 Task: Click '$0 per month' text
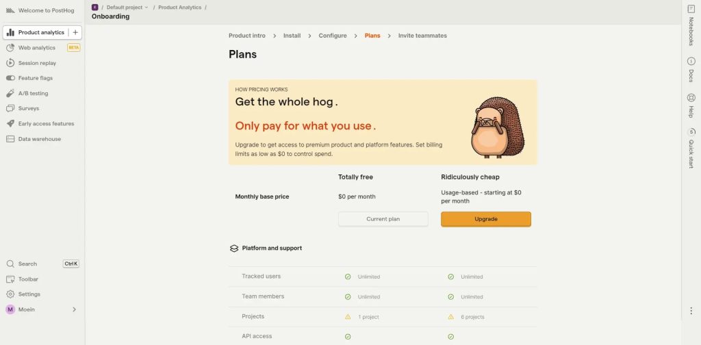coord(357,196)
